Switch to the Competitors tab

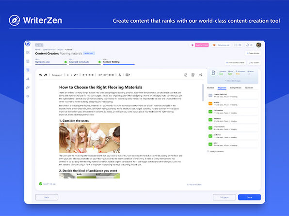coord(236,88)
